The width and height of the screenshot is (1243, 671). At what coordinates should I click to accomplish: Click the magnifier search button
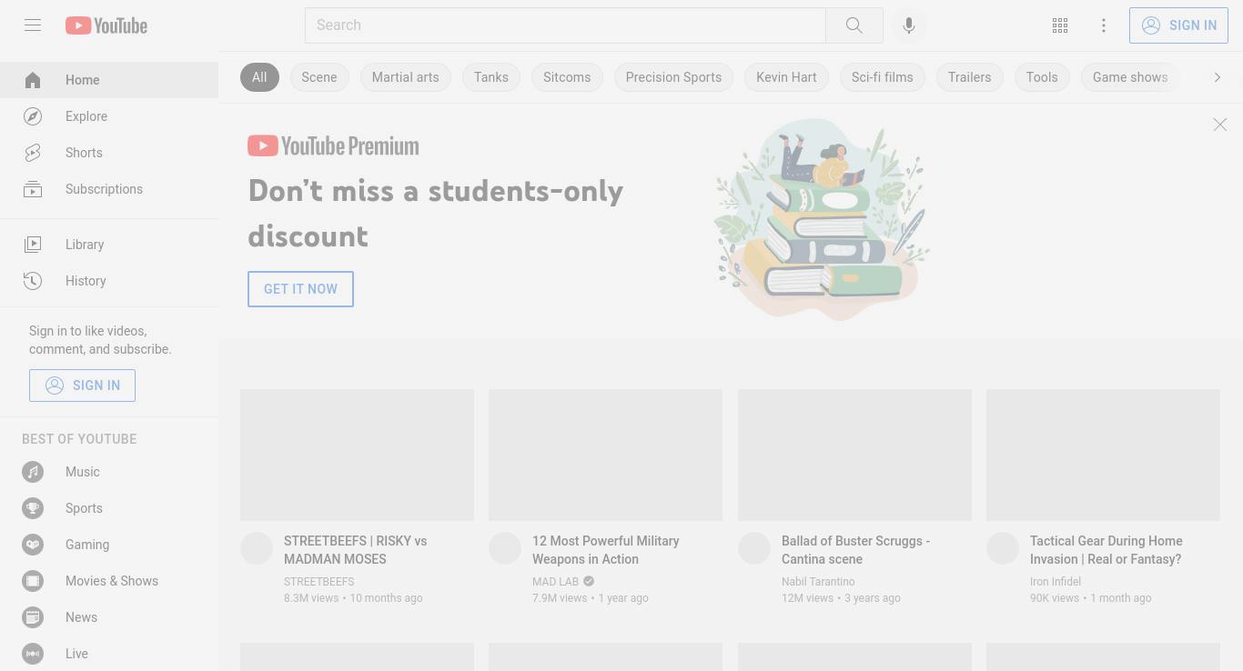pyautogui.click(x=854, y=25)
